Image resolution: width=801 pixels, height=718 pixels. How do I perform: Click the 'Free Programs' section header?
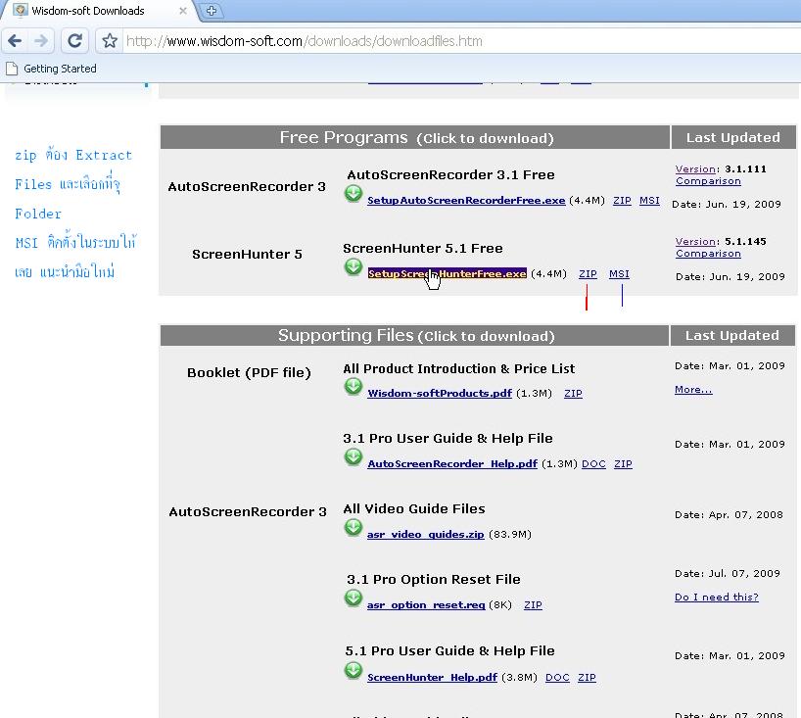point(416,137)
